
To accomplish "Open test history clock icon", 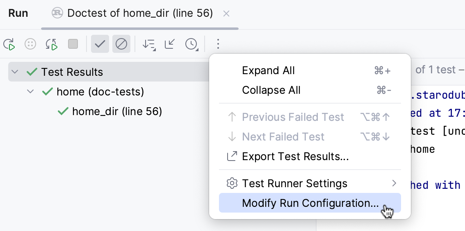I will 191,44.
